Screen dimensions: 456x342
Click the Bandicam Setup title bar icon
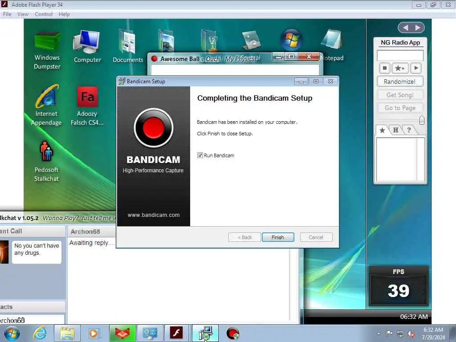click(122, 81)
